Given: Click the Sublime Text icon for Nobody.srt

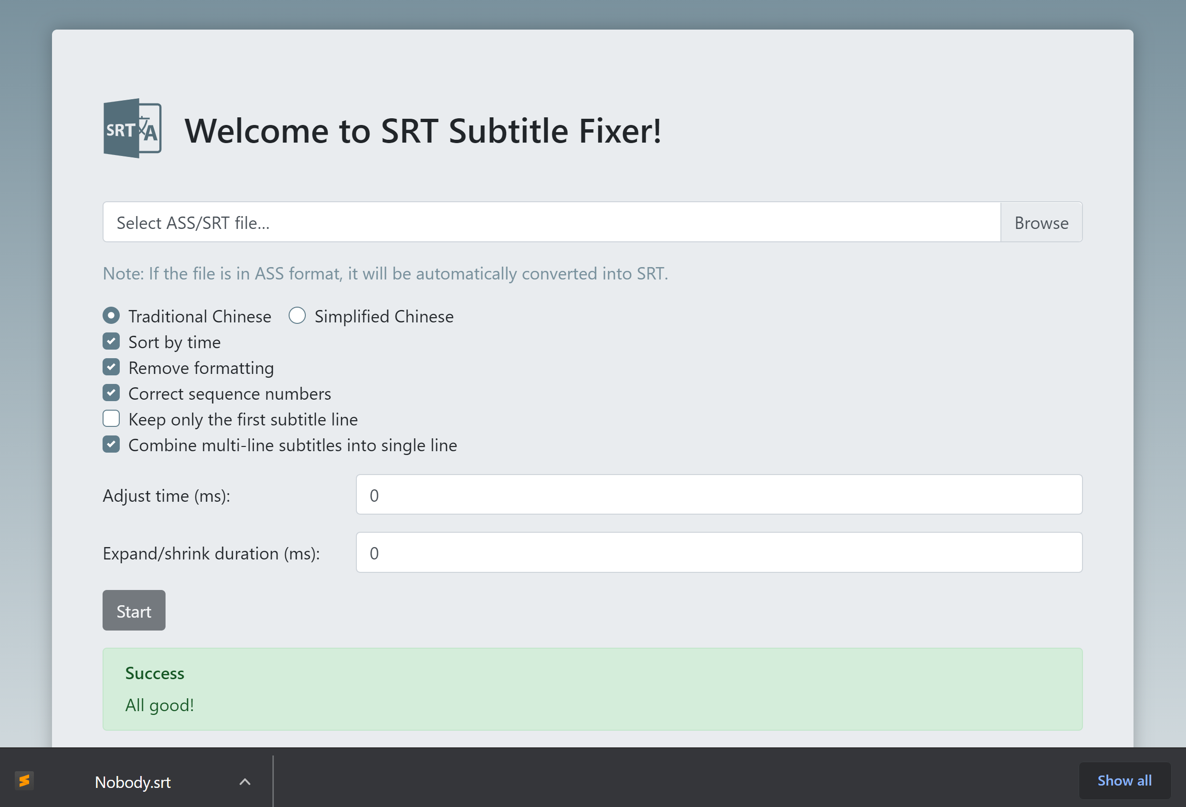Looking at the screenshot, I should pyautogui.click(x=24, y=781).
